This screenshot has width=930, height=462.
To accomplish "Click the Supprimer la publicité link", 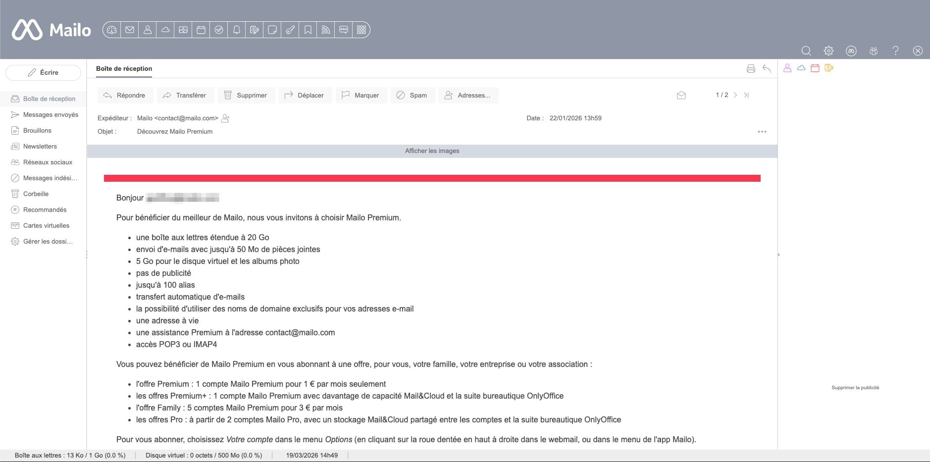I will pos(855,388).
